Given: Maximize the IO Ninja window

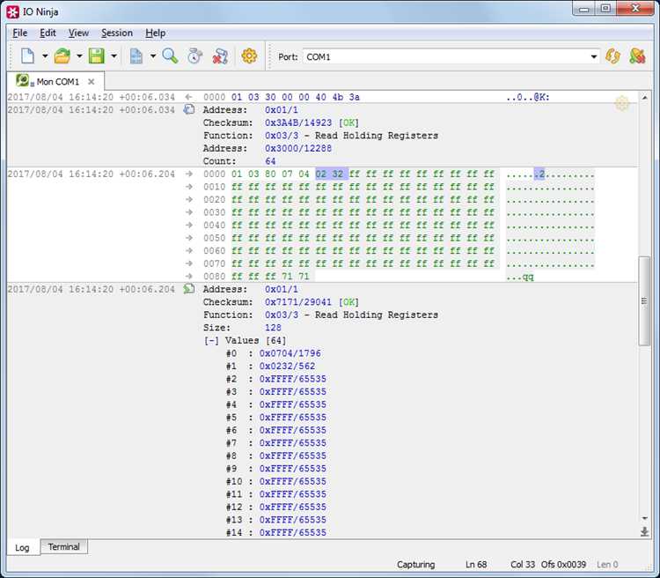Looking at the screenshot, I should [x=605, y=9].
